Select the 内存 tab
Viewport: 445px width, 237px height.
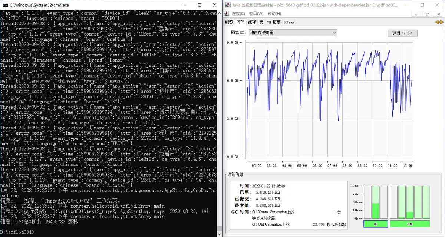pyautogui.click(x=240, y=22)
